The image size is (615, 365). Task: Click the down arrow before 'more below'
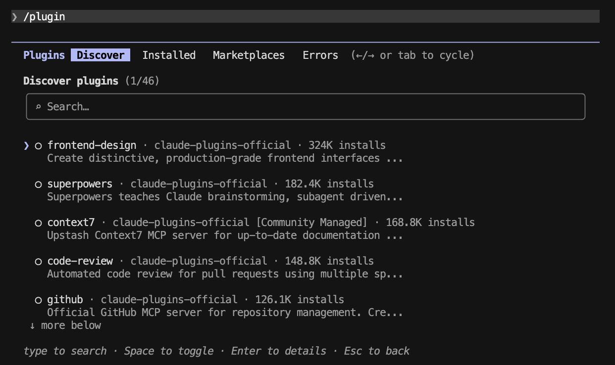[x=32, y=325]
